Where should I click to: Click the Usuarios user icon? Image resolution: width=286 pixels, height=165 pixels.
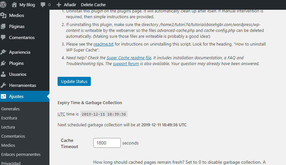(x=3, y=74)
